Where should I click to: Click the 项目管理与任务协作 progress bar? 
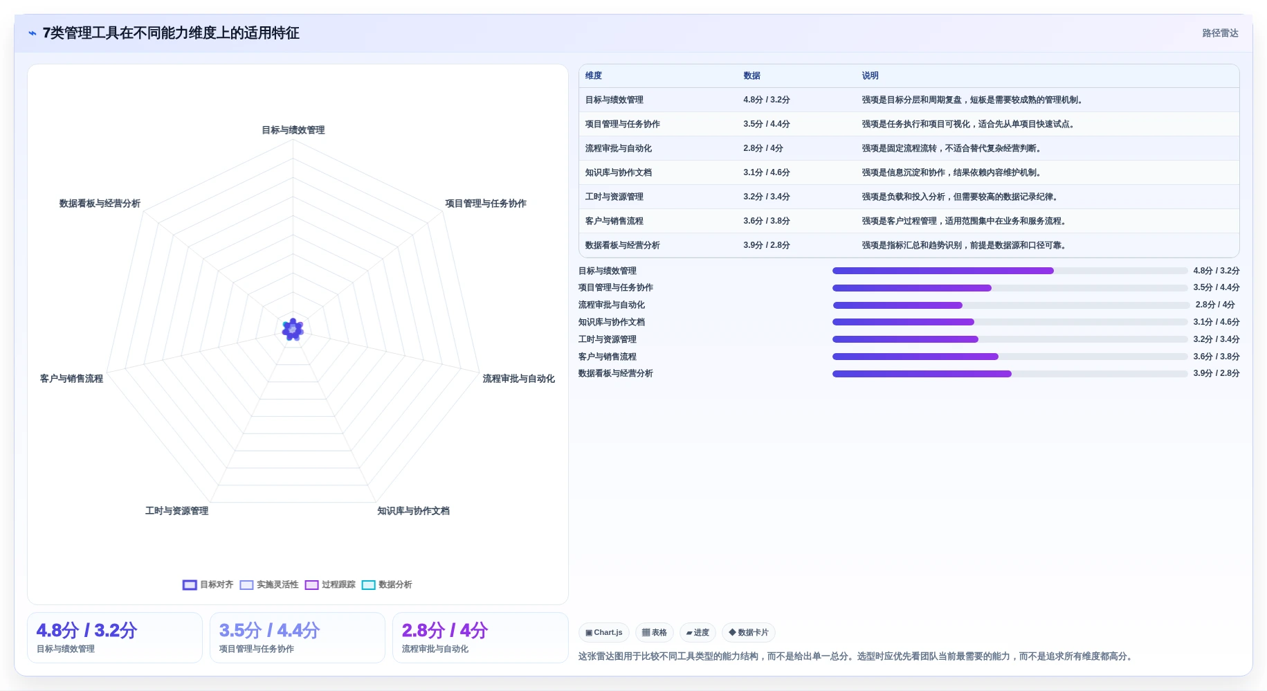tap(1010, 288)
